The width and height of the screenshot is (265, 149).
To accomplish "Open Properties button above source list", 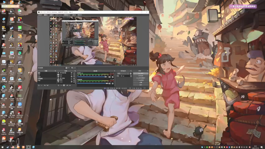I will (68, 68).
